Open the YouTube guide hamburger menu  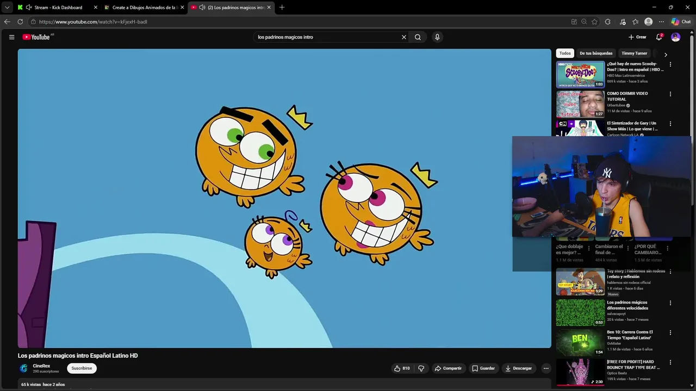(11, 37)
